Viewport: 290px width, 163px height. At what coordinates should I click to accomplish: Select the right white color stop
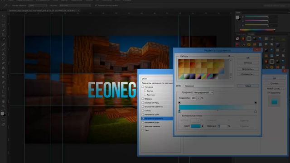point(256,111)
